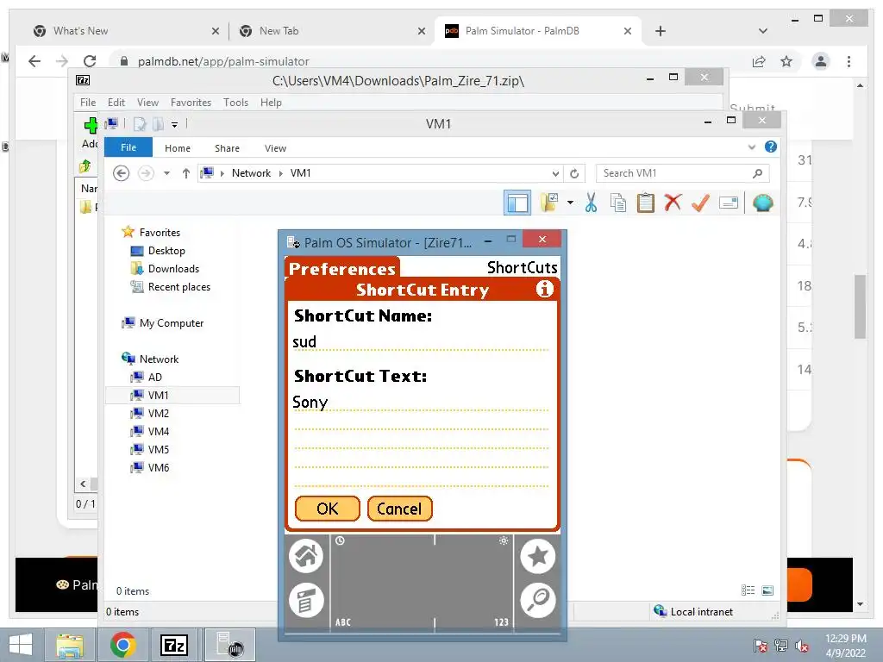
Task: Open Help menu in 7-Zip window
Action: click(271, 103)
